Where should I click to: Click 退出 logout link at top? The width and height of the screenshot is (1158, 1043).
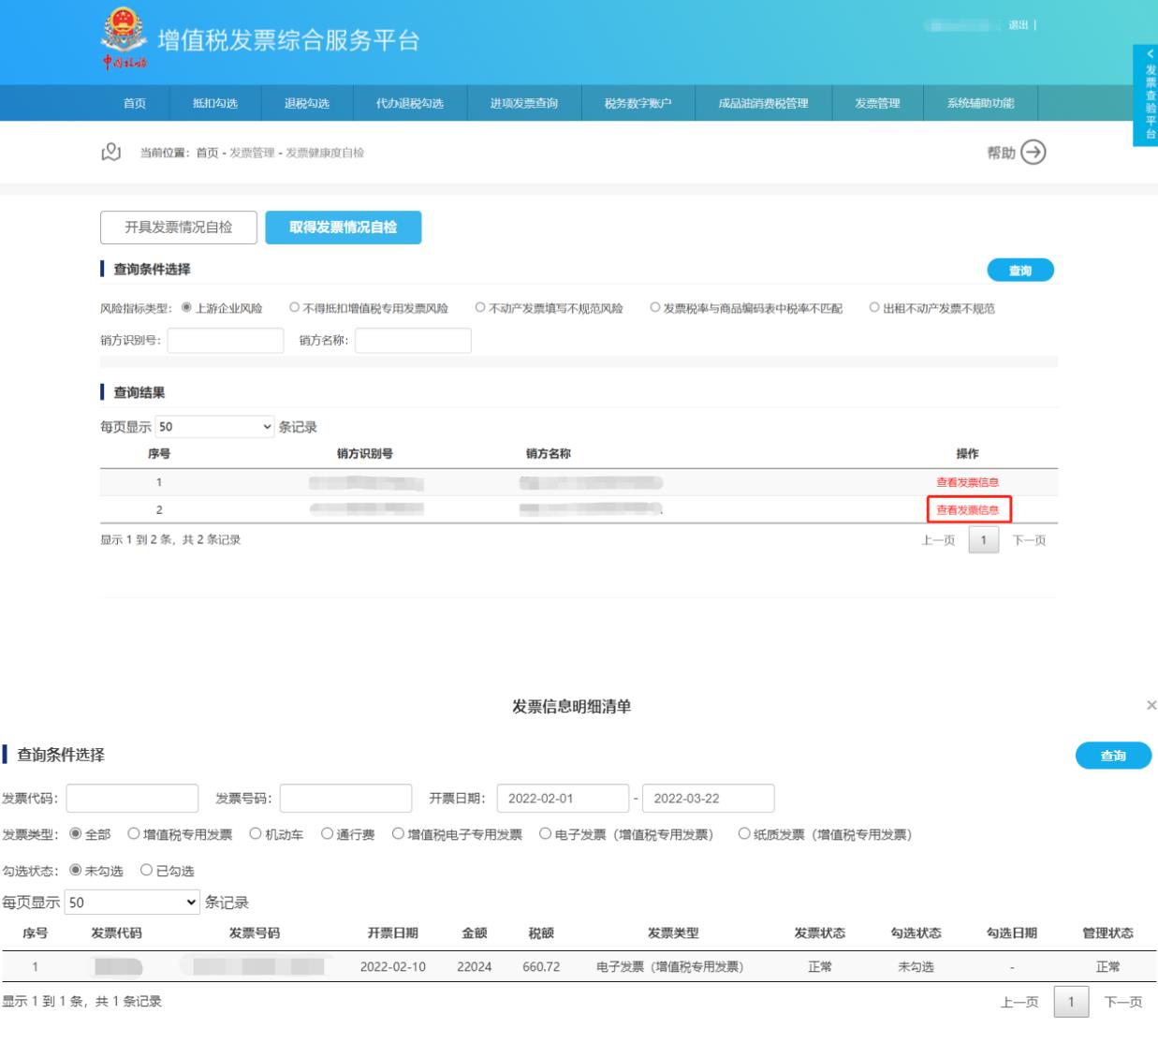tap(1018, 25)
